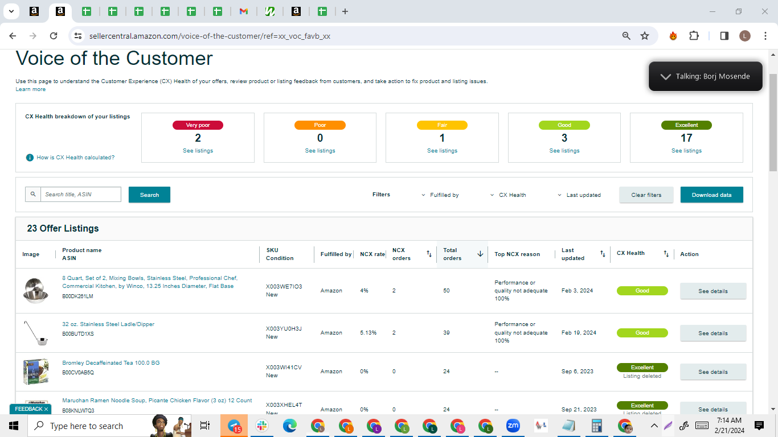Expand the Fulfilled by filter
Screen dimensions: 778x437
point(440,195)
